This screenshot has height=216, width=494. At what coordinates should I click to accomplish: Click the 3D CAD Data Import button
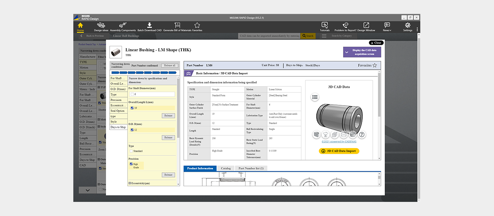click(x=339, y=151)
